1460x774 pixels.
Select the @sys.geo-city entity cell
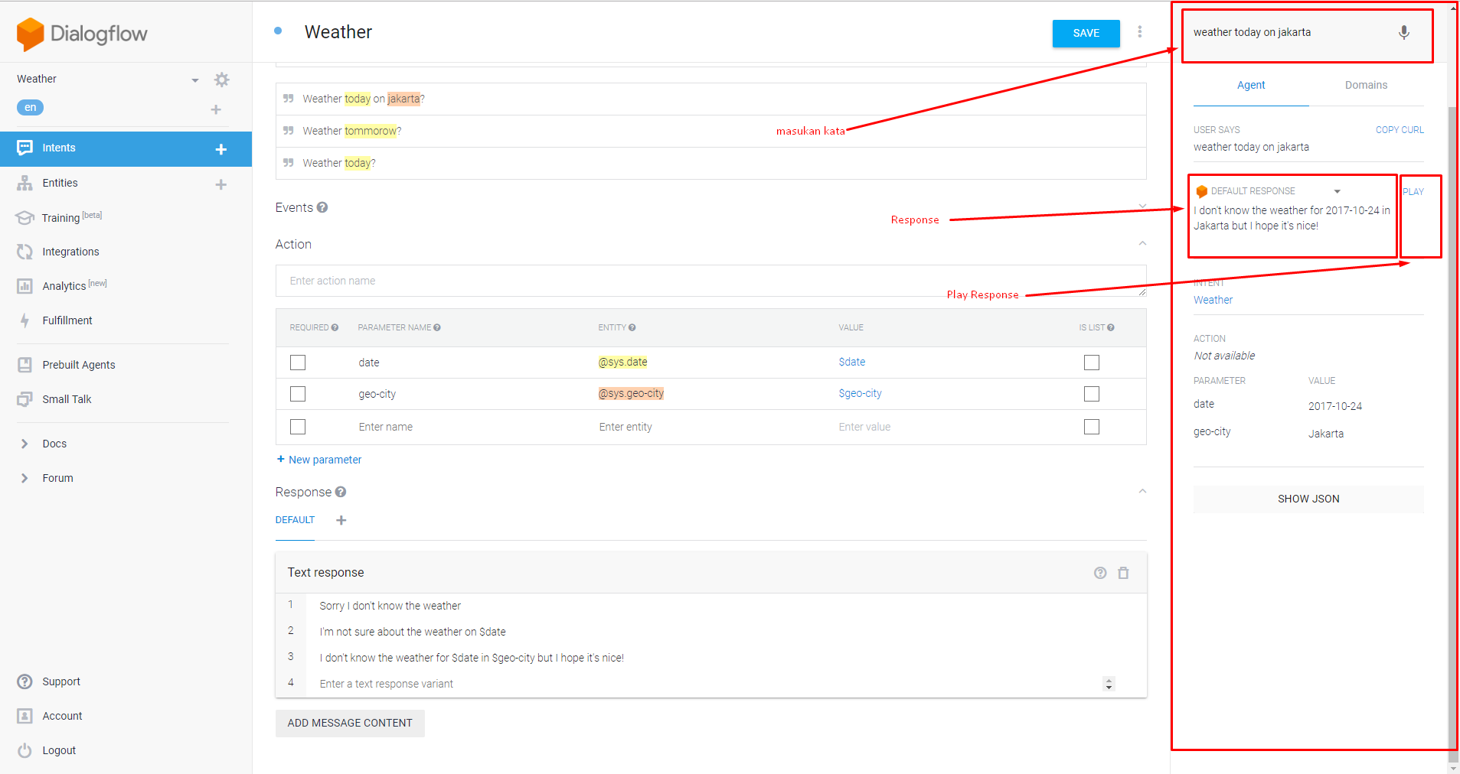point(631,393)
